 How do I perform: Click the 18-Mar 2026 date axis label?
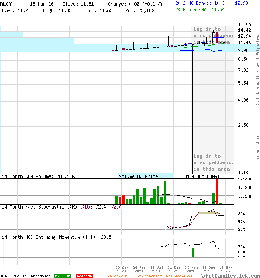coord(225,269)
